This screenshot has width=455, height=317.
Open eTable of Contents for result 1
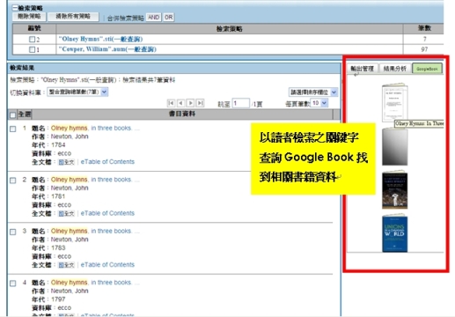click(107, 162)
